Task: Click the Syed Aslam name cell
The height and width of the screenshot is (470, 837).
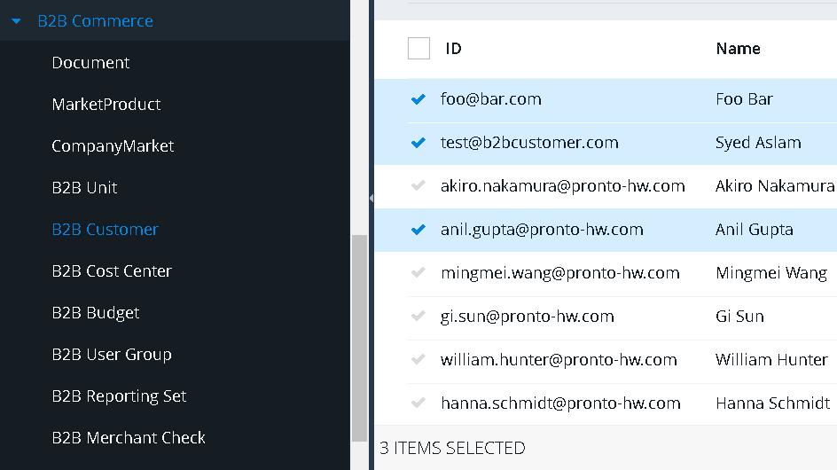Action: [759, 143]
